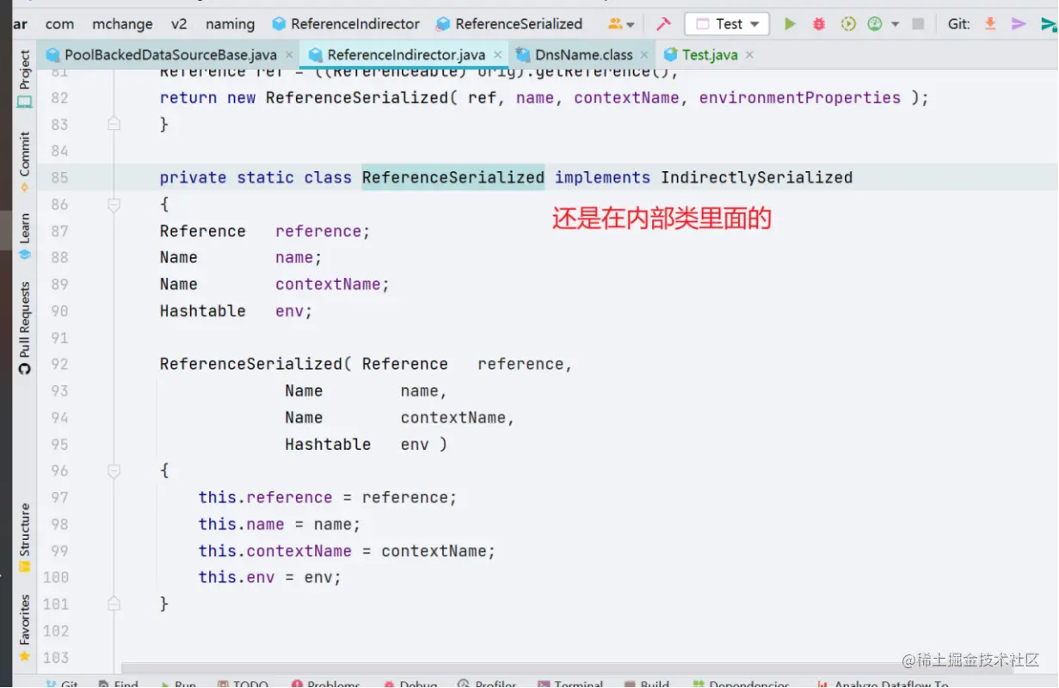This screenshot has width=1059, height=688.
Task: Click 'Hashtable' on line 95
Action: pos(329,445)
